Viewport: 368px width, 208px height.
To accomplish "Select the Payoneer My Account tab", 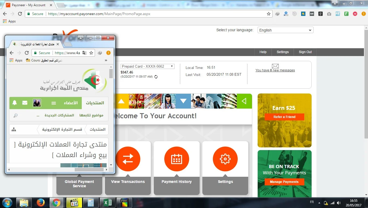I will [x=28, y=5].
